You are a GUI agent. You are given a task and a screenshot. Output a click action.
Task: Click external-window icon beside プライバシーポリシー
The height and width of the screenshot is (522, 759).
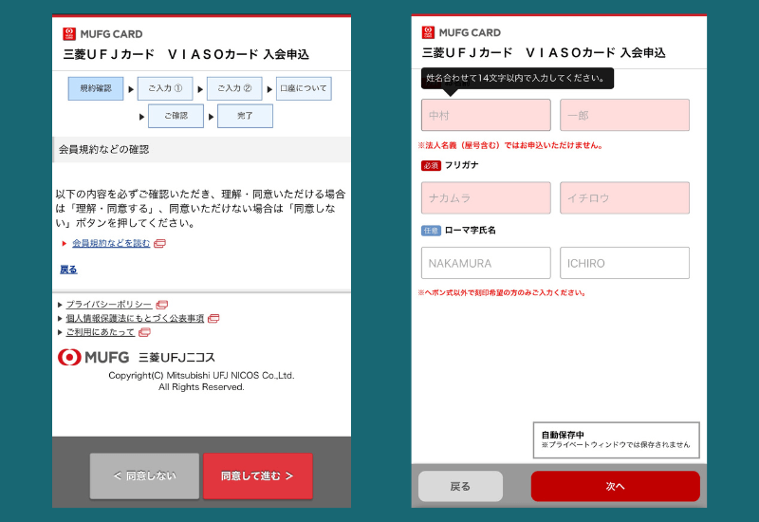click(x=161, y=304)
